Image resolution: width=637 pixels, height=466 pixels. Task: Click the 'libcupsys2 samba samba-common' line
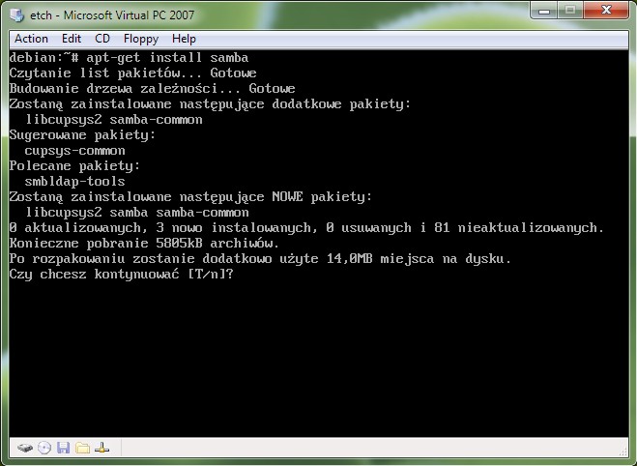click(137, 213)
